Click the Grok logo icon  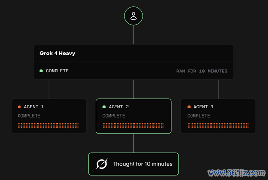101,164
